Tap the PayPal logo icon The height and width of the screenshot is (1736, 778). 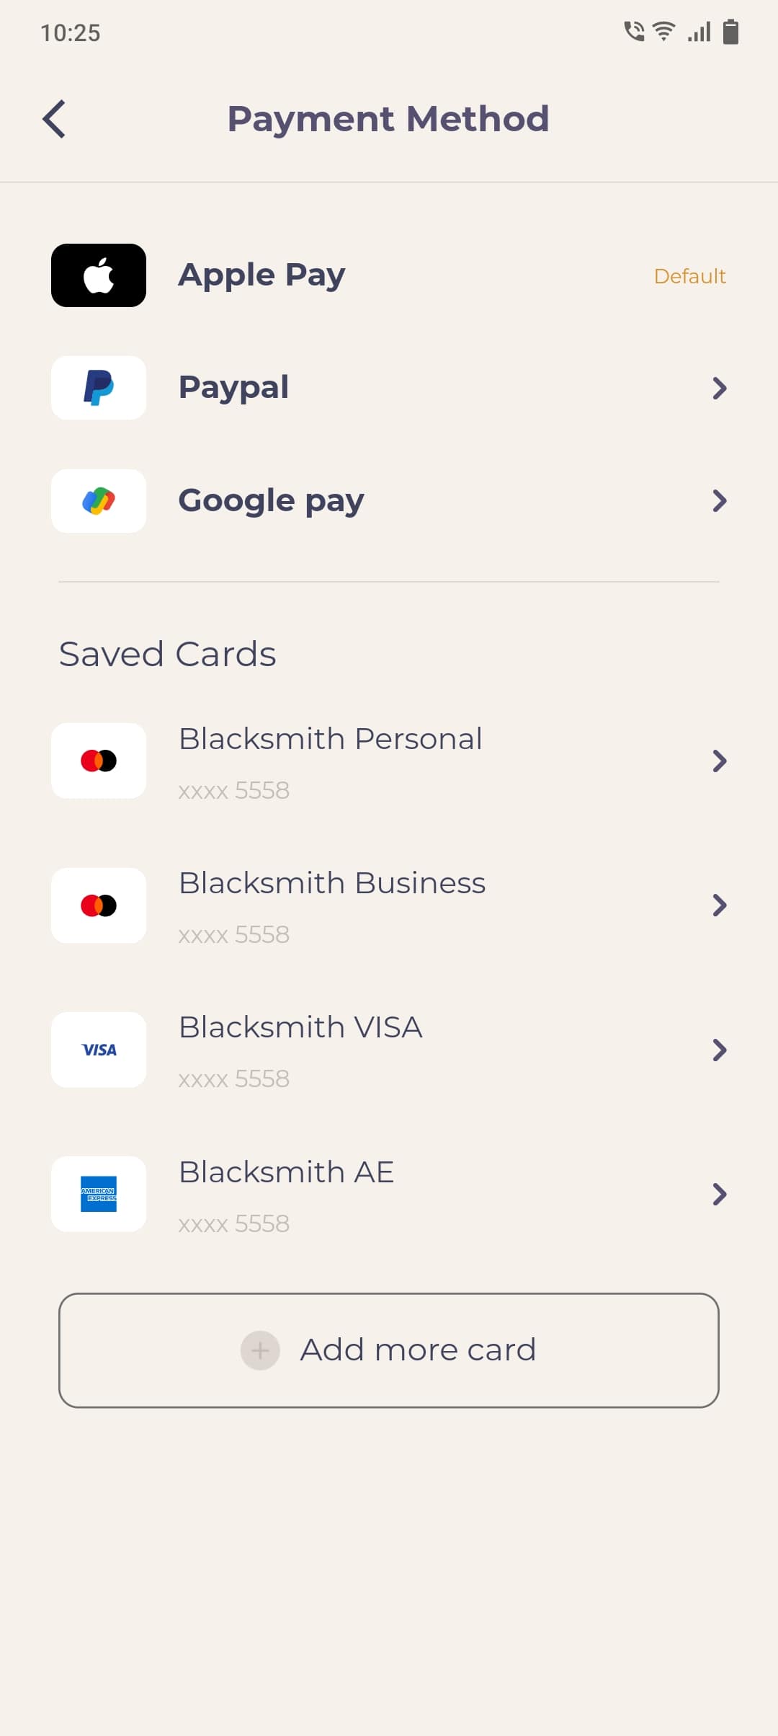coord(99,388)
